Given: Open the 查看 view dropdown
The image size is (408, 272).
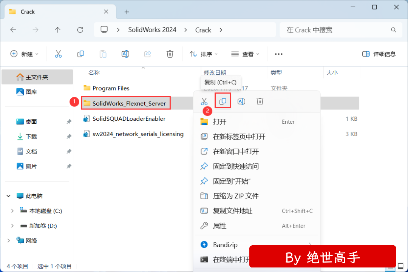Looking at the screenshot, I should pyautogui.click(x=246, y=54).
